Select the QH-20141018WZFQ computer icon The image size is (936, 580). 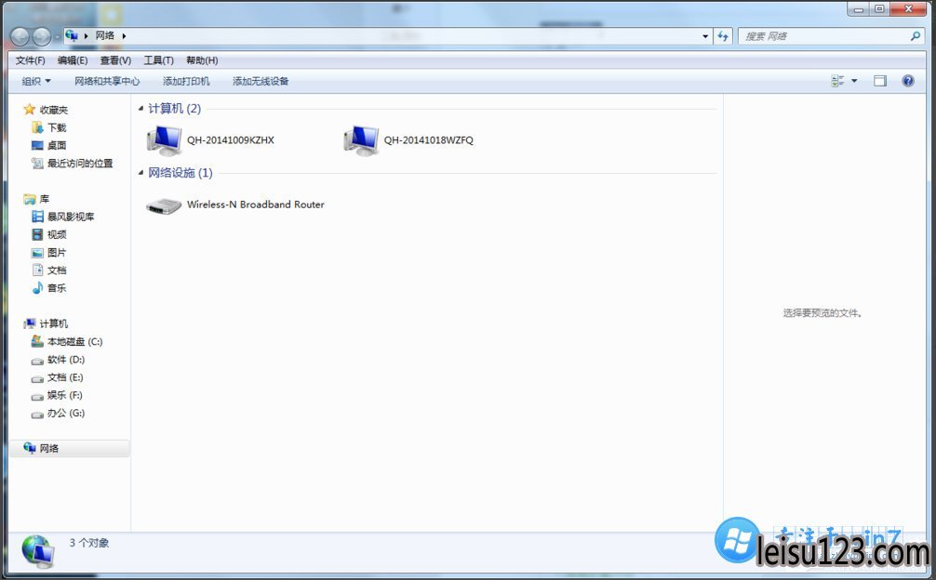[361, 140]
